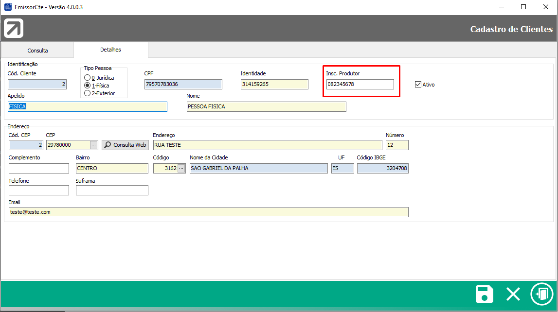
Task: Maximize the EmissorCte window
Action: coord(523,7)
